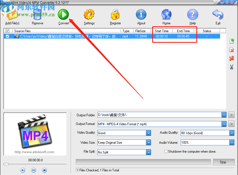Click the scissors clip icon on the right
The width and height of the screenshot is (238, 175).
(x=232, y=67)
